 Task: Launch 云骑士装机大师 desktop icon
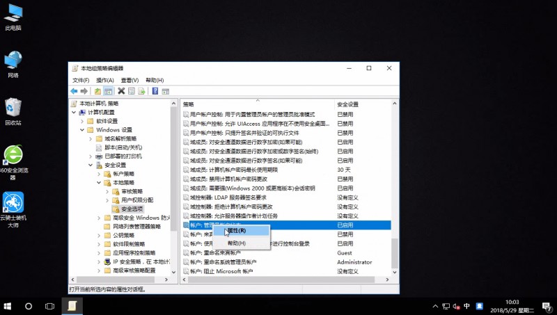(x=13, y=209)
